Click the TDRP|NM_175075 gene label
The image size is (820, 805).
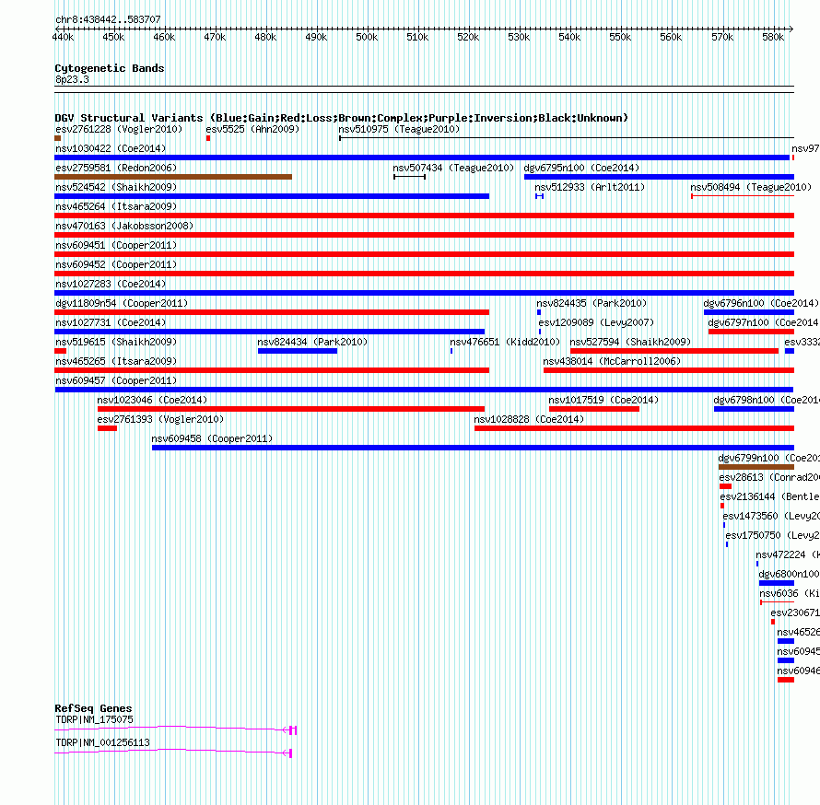(94, 719)
